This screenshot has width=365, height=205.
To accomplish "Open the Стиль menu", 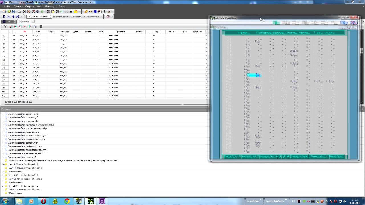I will (x=62, y=6).
